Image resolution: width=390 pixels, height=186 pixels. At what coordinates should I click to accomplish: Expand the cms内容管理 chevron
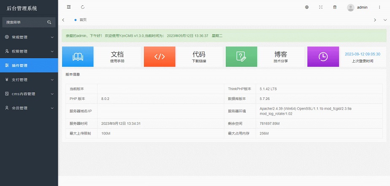click(x=52, y=94)
